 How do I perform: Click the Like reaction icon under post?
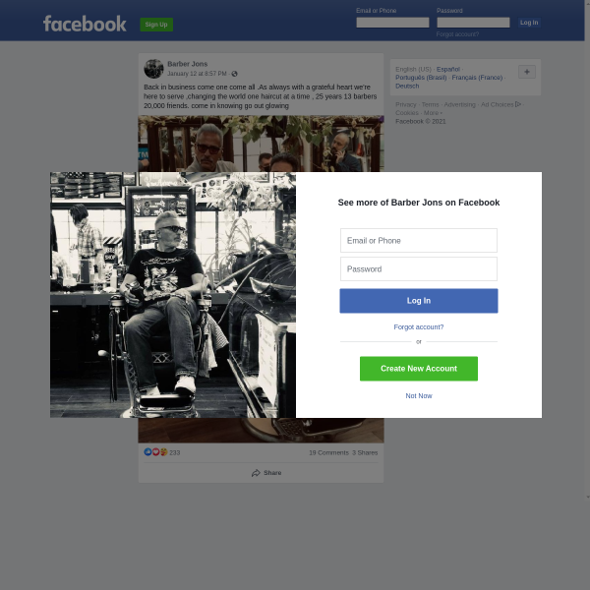point(147,452)
